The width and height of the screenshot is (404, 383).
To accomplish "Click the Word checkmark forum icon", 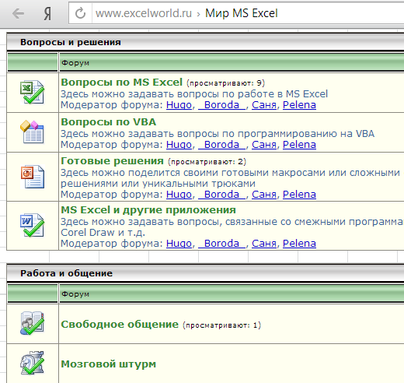I will coord(33,225).
